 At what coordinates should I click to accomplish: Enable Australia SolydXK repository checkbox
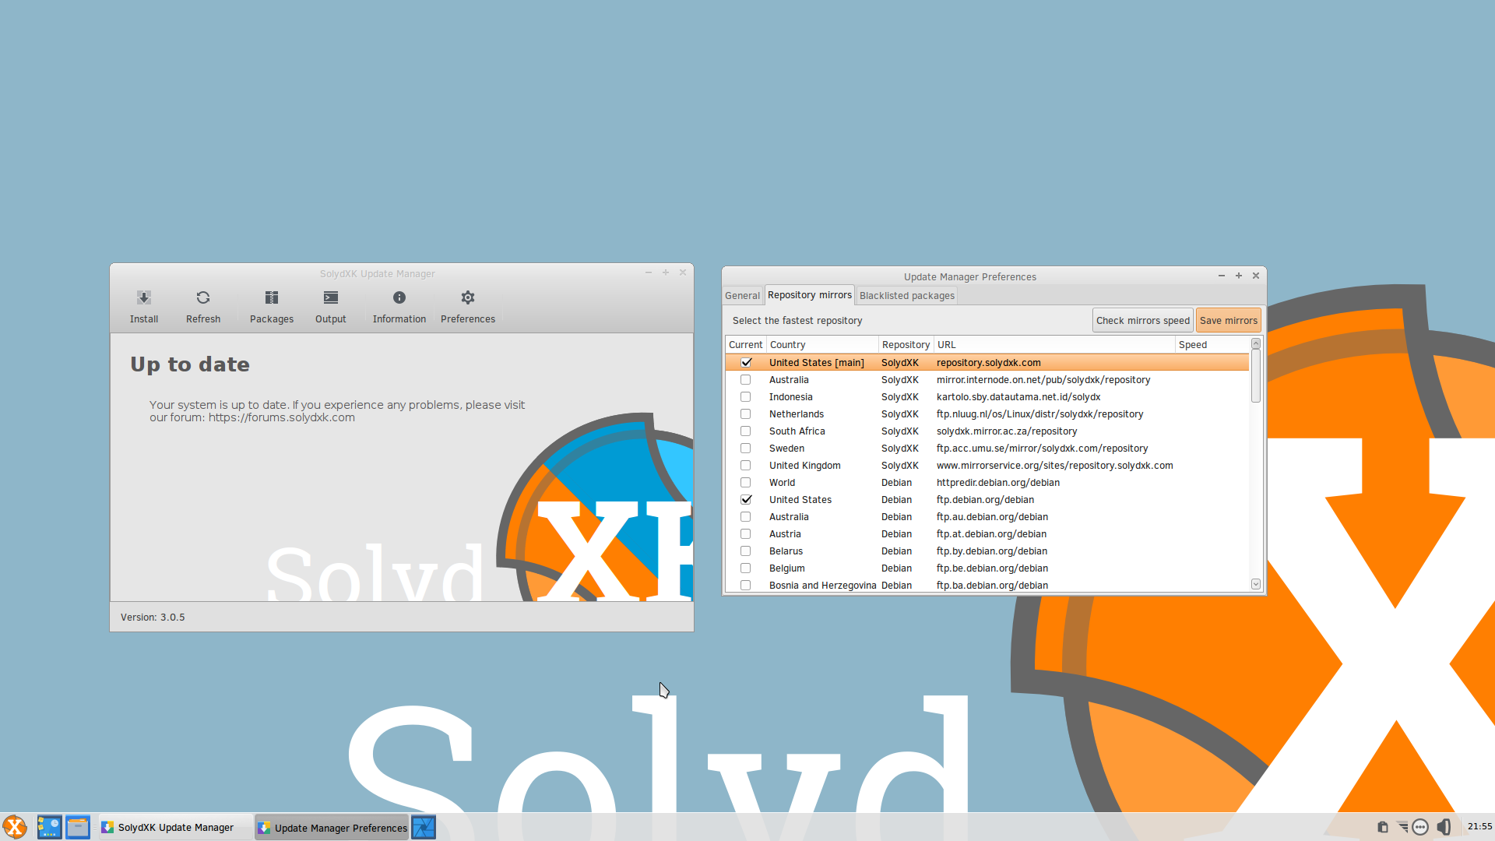(745, 379)
